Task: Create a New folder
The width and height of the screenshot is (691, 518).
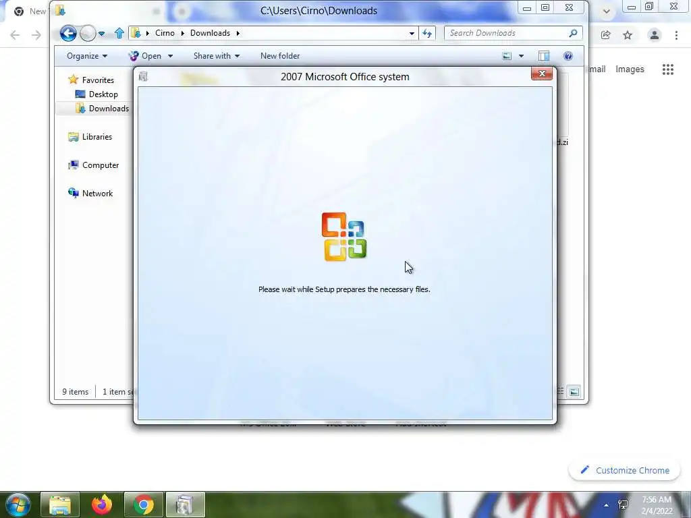Action: click(x=280, y=56)
